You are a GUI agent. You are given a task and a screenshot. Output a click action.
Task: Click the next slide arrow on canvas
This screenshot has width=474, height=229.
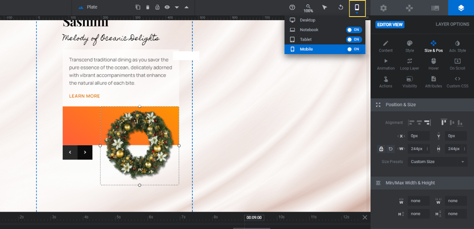click(85, 152)
